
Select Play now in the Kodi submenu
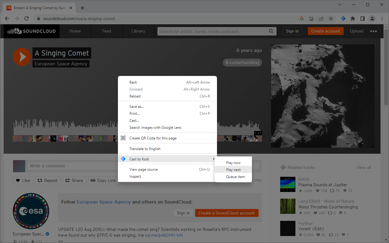click(x=233, y=163)
